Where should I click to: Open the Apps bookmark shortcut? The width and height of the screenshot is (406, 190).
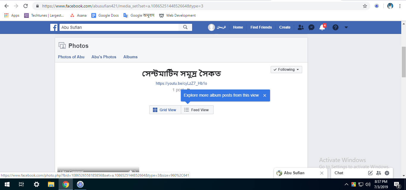pyautogui.click(x=12, y=15)
